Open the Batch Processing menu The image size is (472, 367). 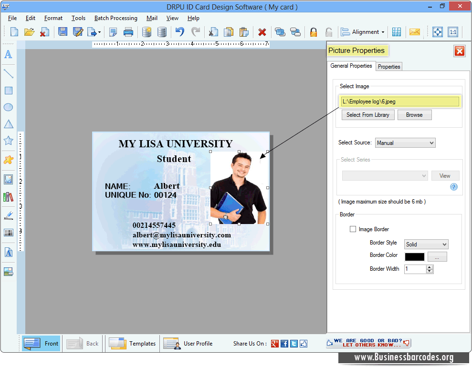click(116, 18)
